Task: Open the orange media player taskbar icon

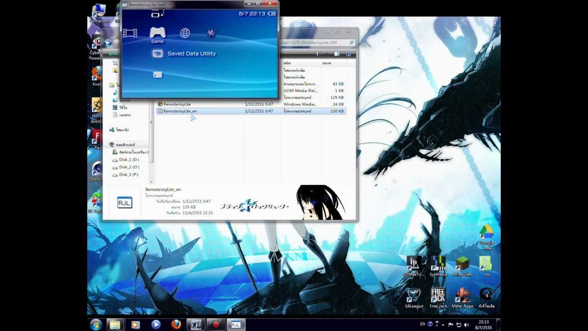Action: point(135,325)
